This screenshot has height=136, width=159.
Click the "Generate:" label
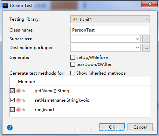(19, 57)
